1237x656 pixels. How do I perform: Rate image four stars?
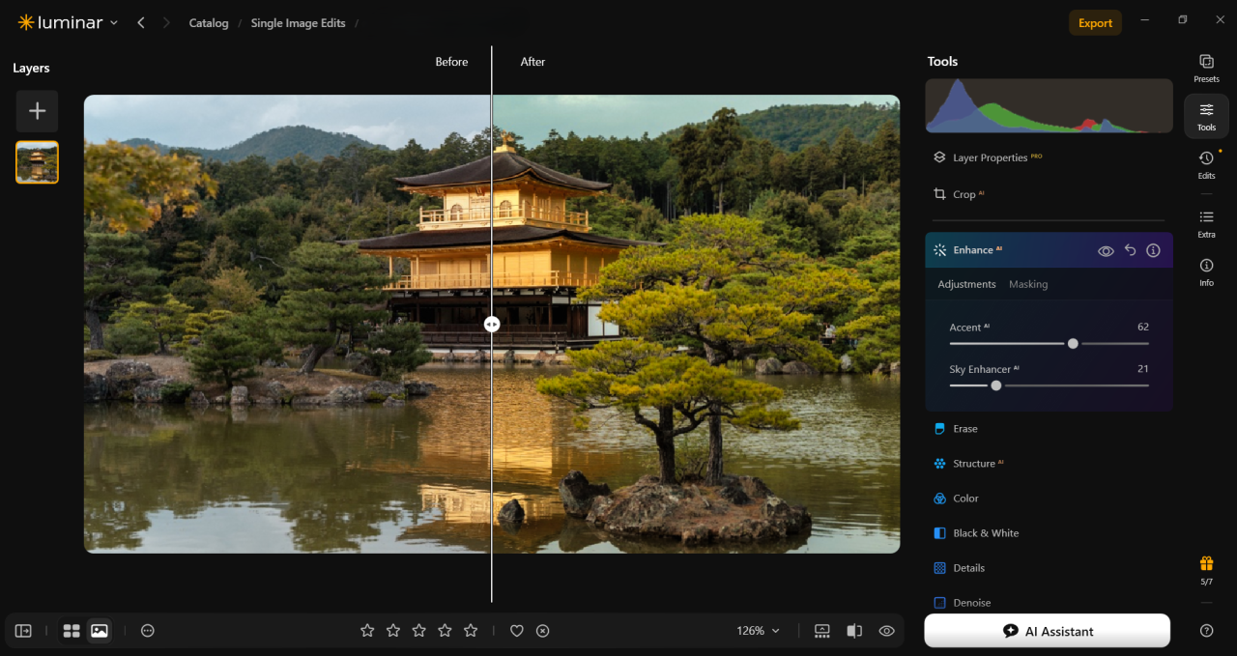click(x=445, y=631)
